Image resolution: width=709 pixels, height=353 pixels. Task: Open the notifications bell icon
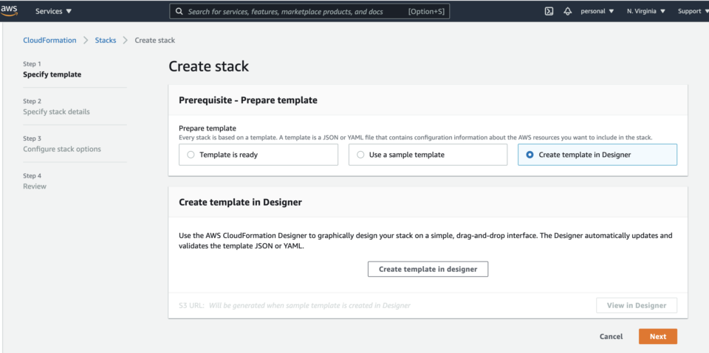[568, 11]
